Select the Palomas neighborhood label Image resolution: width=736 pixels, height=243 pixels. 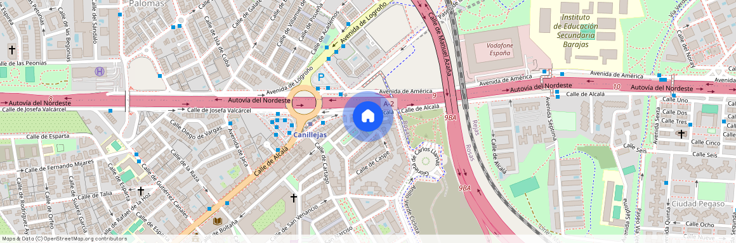point(147,4)
